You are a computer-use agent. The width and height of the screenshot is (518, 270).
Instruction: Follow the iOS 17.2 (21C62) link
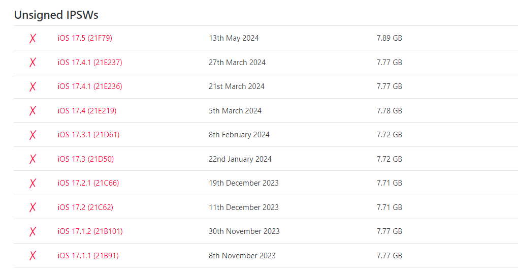coord(85,207)
